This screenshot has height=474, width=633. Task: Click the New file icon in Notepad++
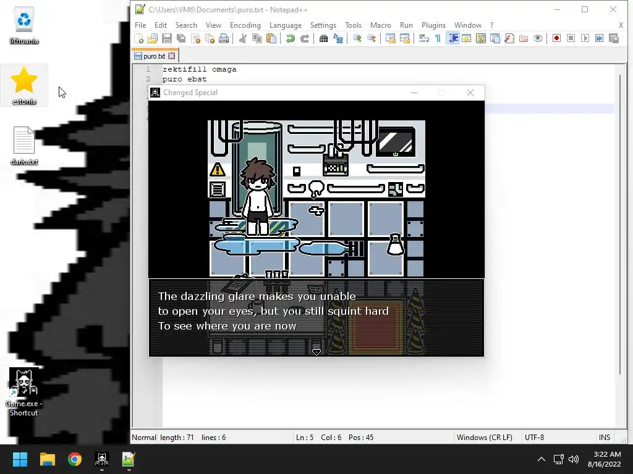tap(139, 38)
